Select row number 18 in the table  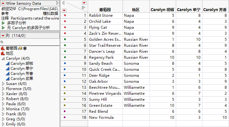(x=84, y=118)
